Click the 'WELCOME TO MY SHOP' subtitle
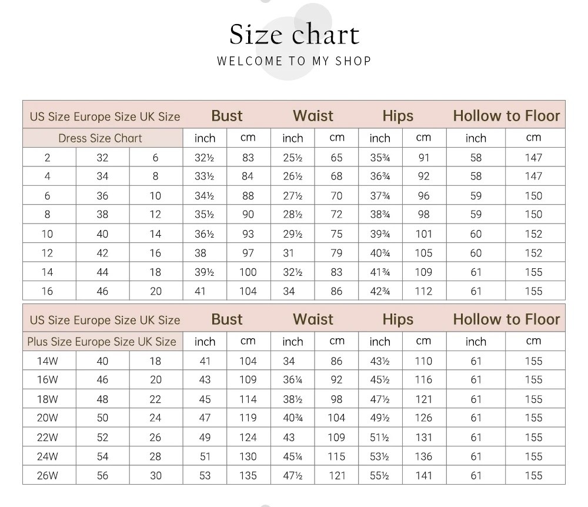This screenshot has width=588, height=507. click(294, 61)
